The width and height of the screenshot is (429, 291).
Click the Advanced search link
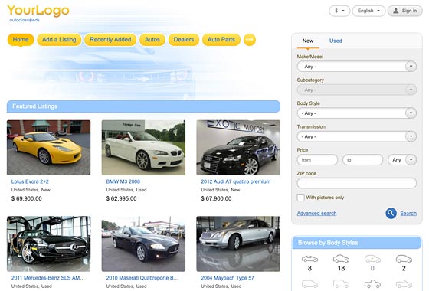pyautogui.click(x=317, y=214)
